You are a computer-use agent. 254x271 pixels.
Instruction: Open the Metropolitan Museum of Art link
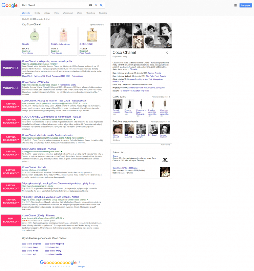click(x=137, y=80)
